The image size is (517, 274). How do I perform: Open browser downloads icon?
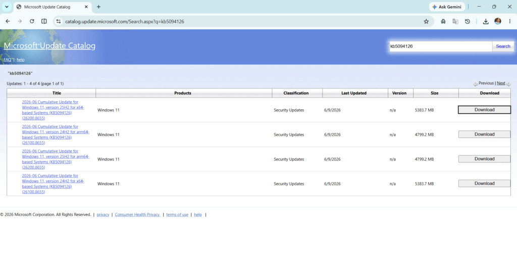[x=486, y=21]
